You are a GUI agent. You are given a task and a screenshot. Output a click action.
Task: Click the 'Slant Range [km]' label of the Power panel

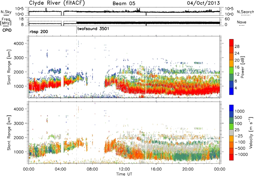[x=9, y=67]
